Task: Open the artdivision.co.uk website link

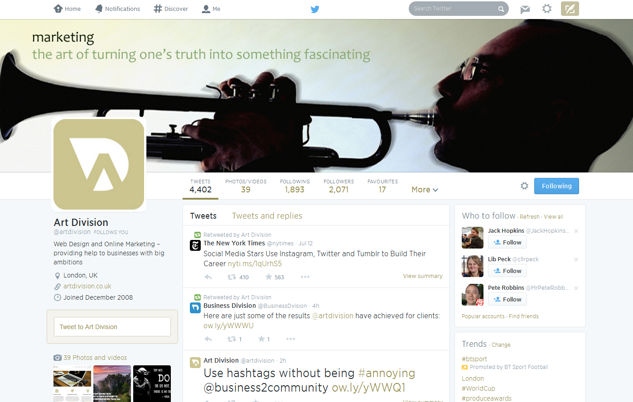Action: point(87,286)
